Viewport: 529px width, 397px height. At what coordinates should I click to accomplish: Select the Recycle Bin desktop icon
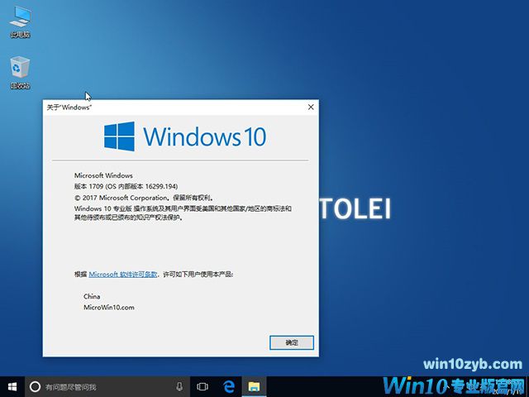(x=20, y=69)
